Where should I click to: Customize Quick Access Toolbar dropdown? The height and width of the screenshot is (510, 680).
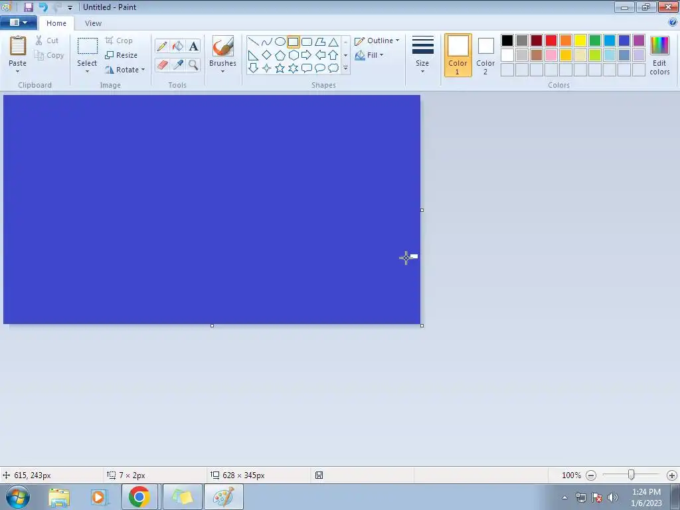tap(70, 8)
